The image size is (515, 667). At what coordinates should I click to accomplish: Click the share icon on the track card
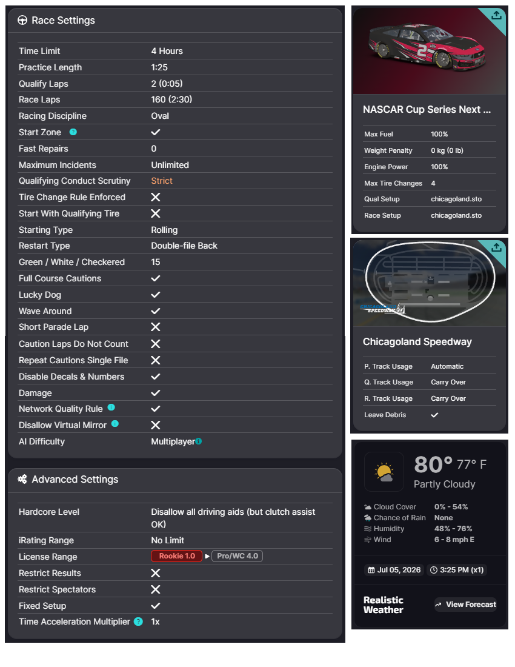click(497, 247)
